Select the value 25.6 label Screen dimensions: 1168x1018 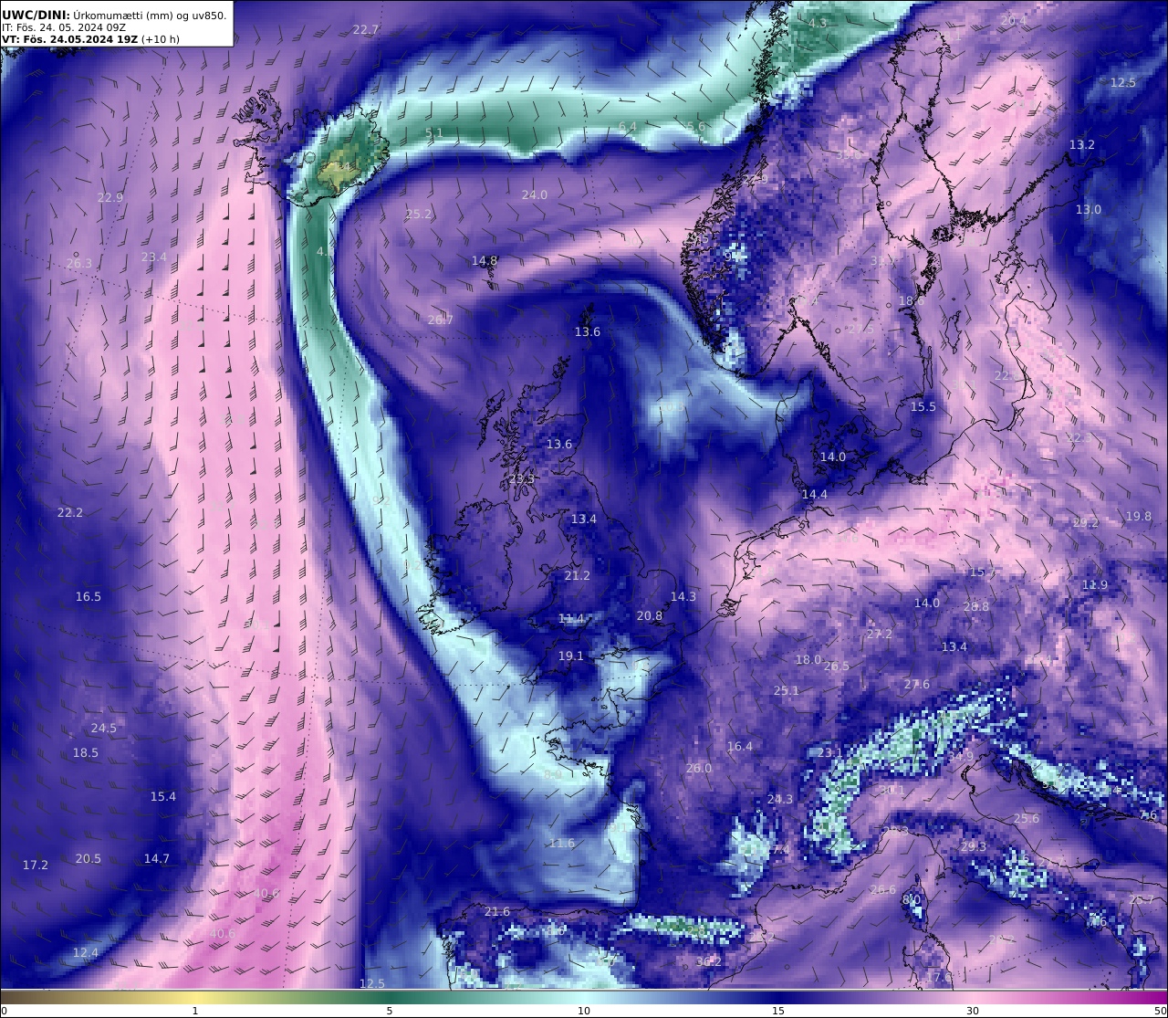[x=1027, y=818]
